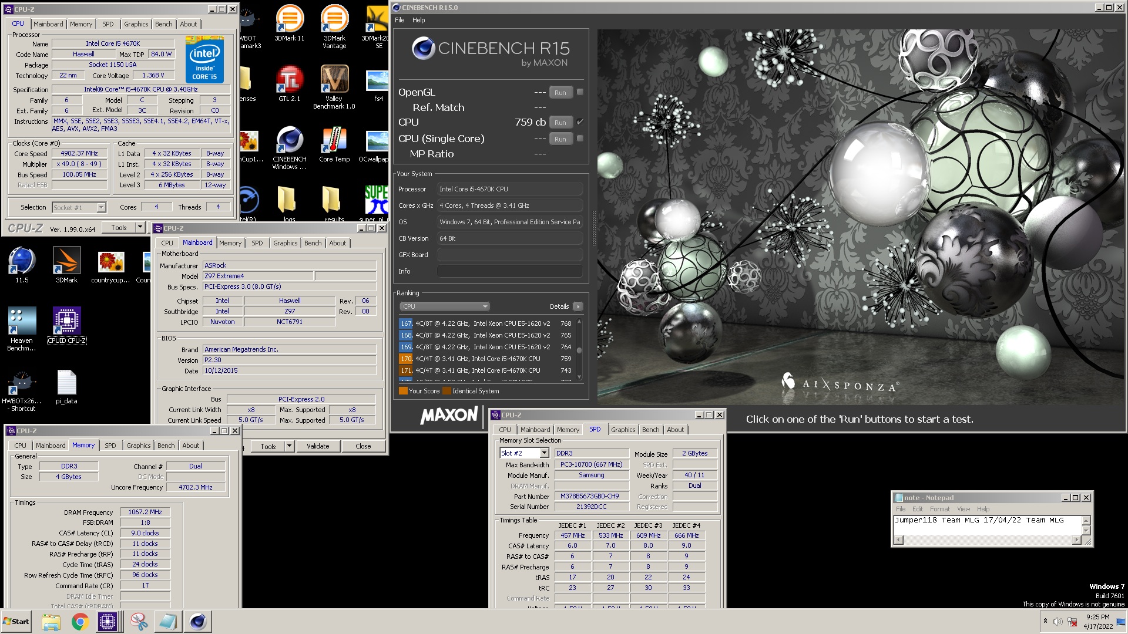Run the CPU benchmark
Screen dimensions: 1128x634
(x=560, y=123)
